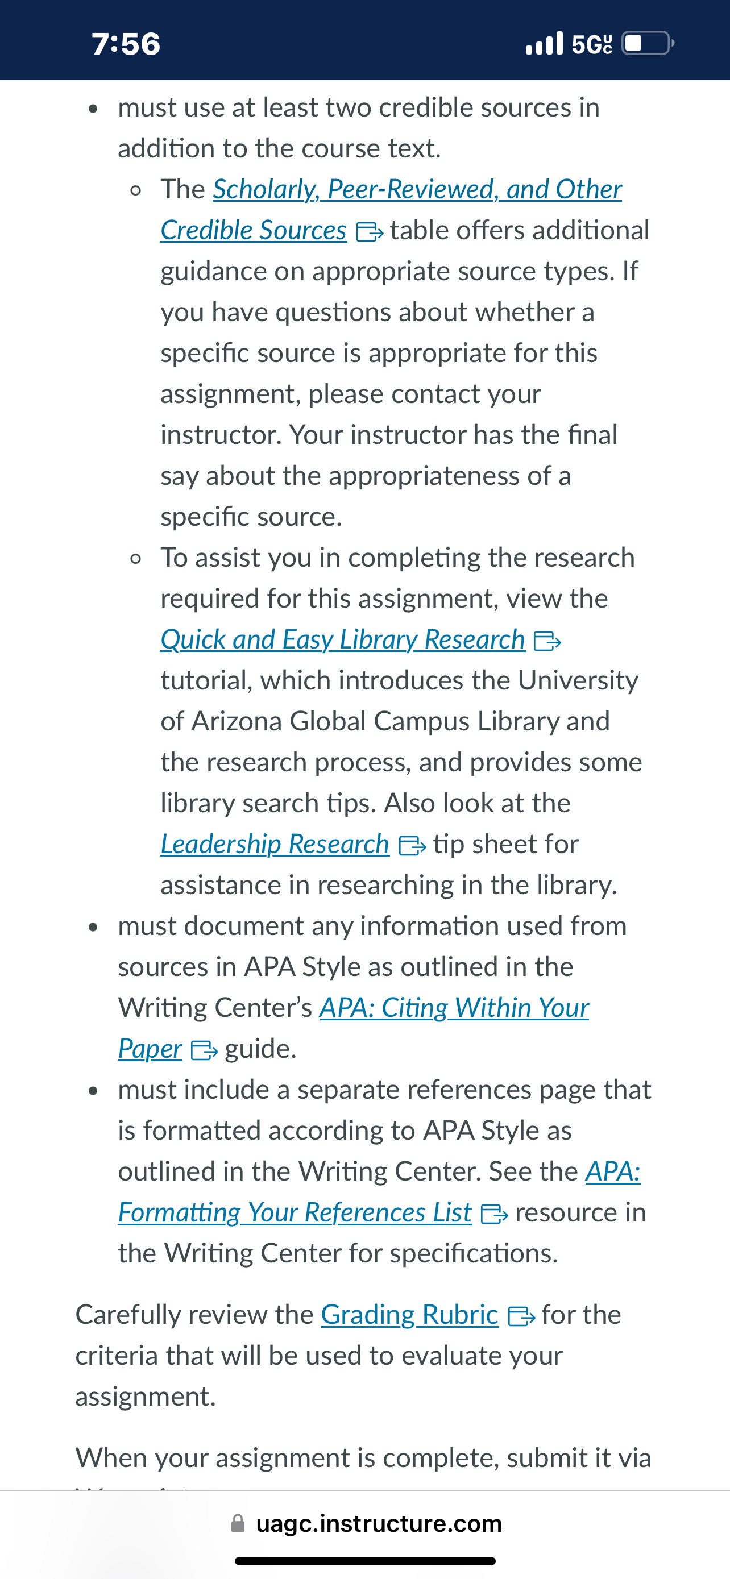Screen dimensions: 730x1579
Task: Tap the battery icon in status bar
Action: tap(648, 43)
